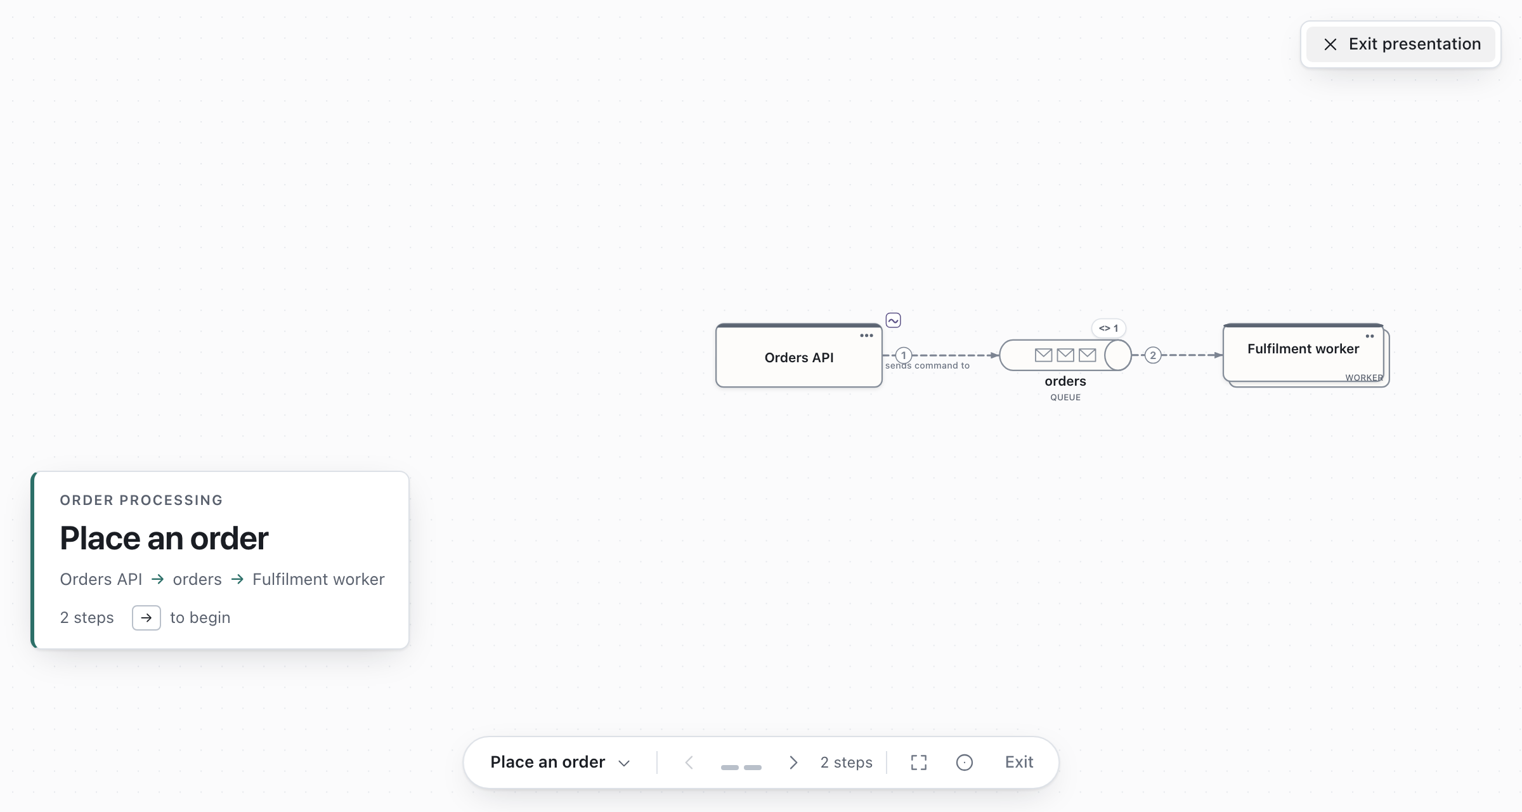
Task: Select step 1 marker on connection
Action: 903,355
